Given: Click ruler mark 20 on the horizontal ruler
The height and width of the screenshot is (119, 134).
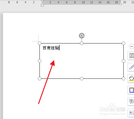Looking at the screenshot, I should point(125,2).
